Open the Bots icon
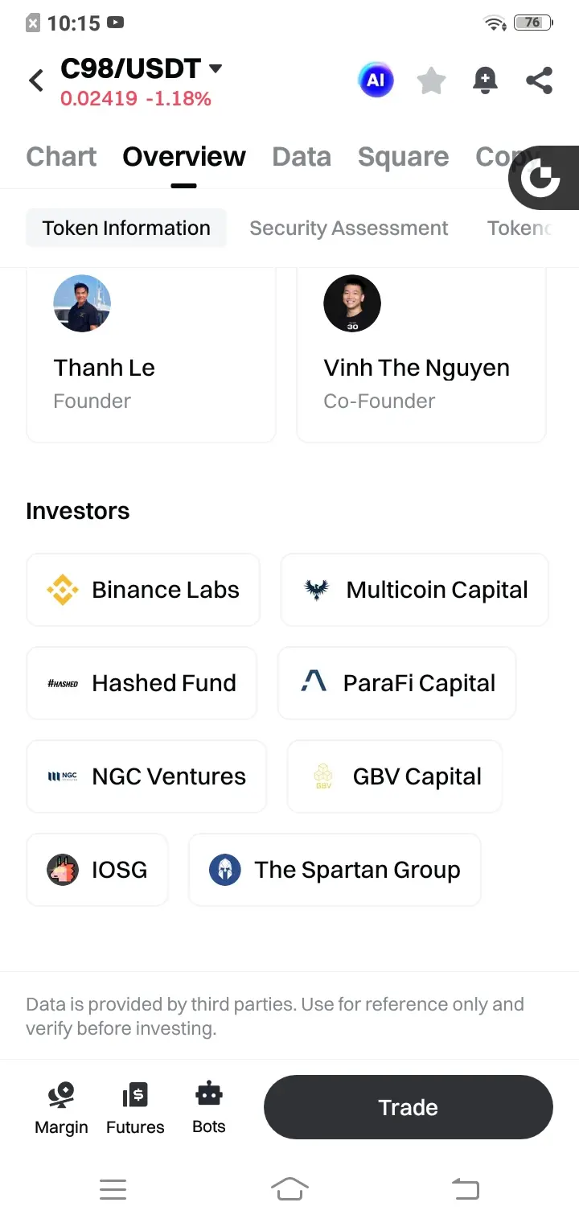Image resolution: width=579 pixels, height=1223 pixels. [x=209, y=1107]
